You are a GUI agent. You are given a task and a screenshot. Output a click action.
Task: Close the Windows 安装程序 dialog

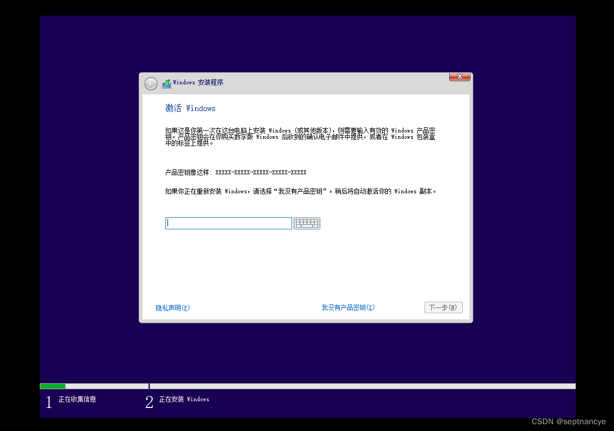pos(460,76)
